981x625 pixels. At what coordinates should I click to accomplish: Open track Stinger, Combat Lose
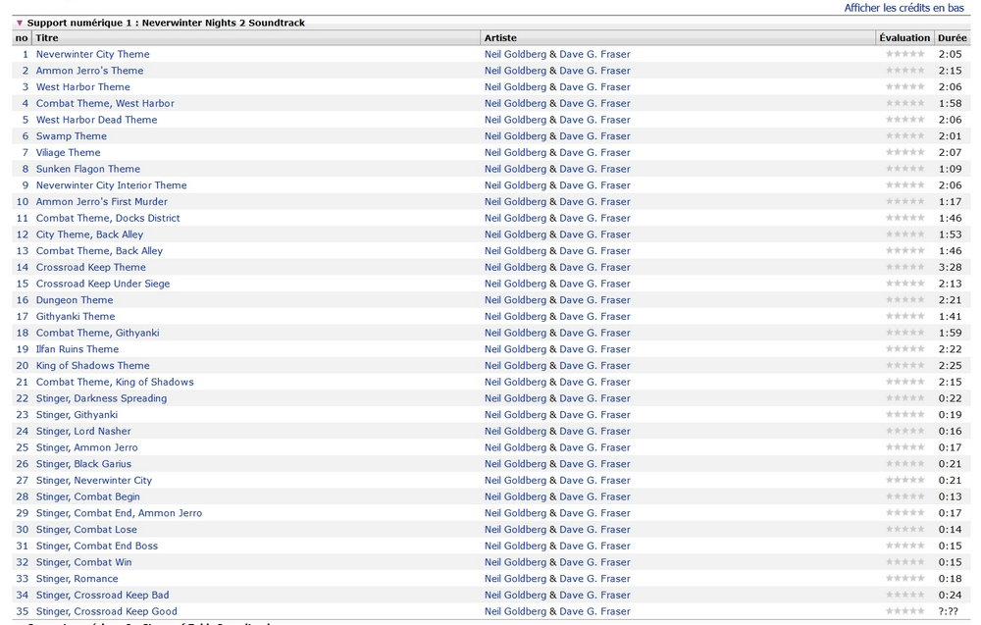coord(86,529)
